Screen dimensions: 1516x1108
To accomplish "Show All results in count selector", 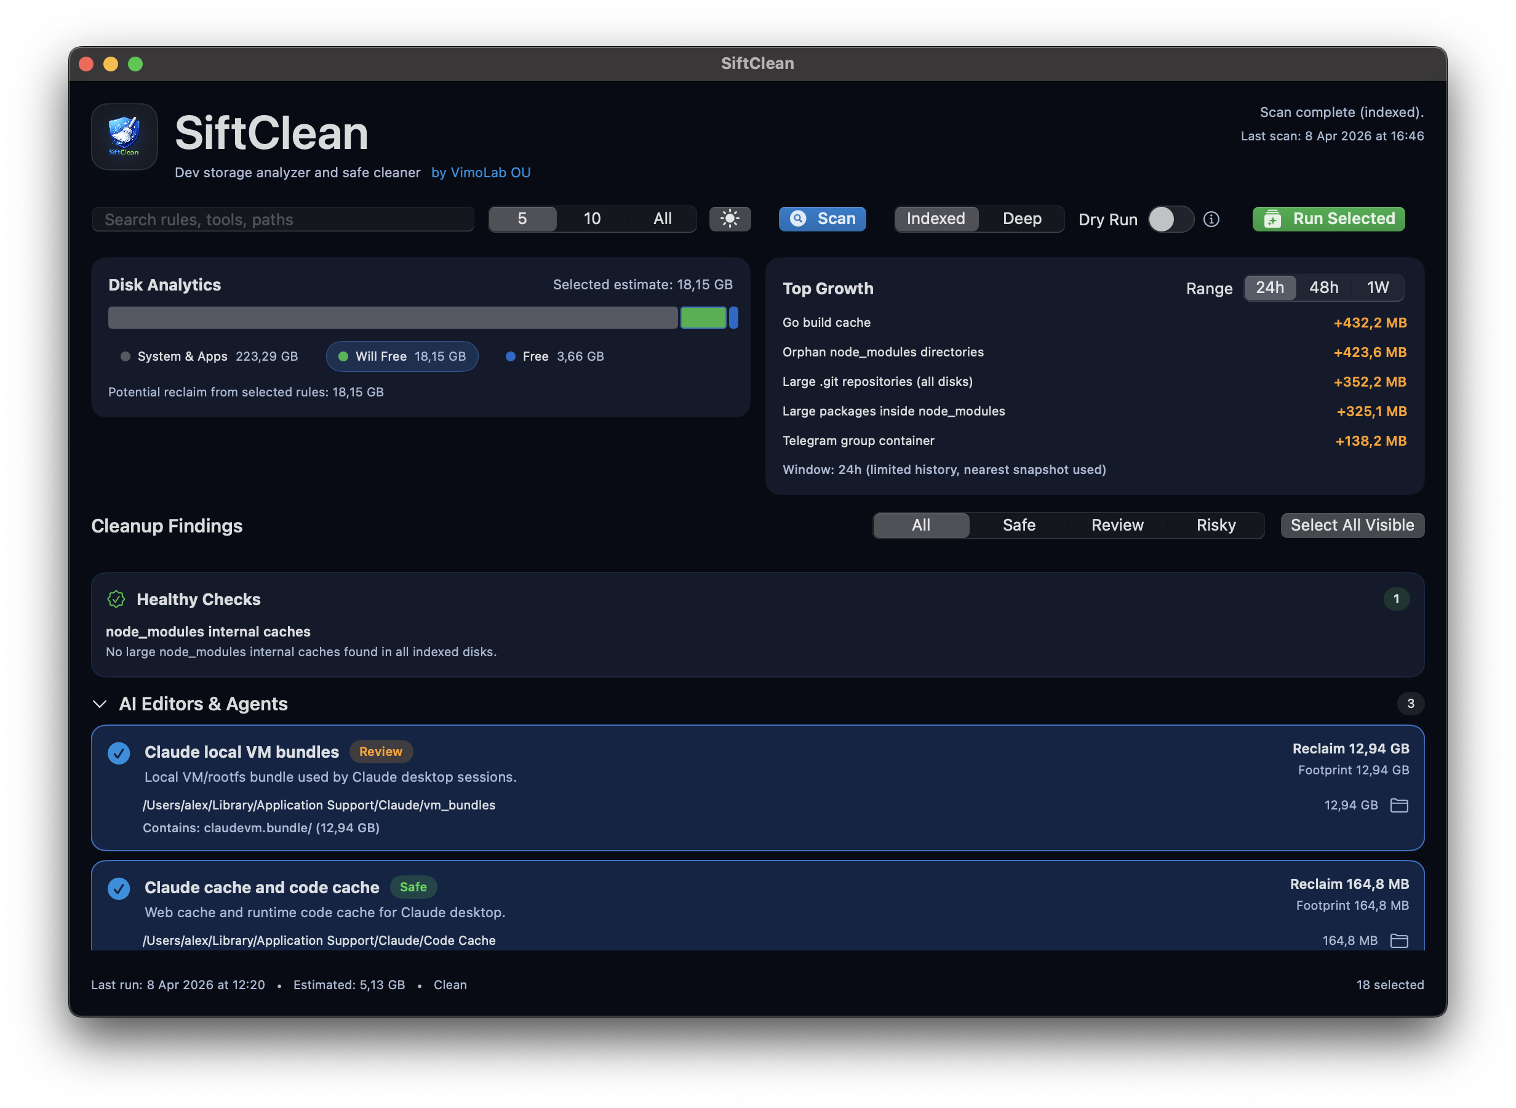I will pos(663,219).
